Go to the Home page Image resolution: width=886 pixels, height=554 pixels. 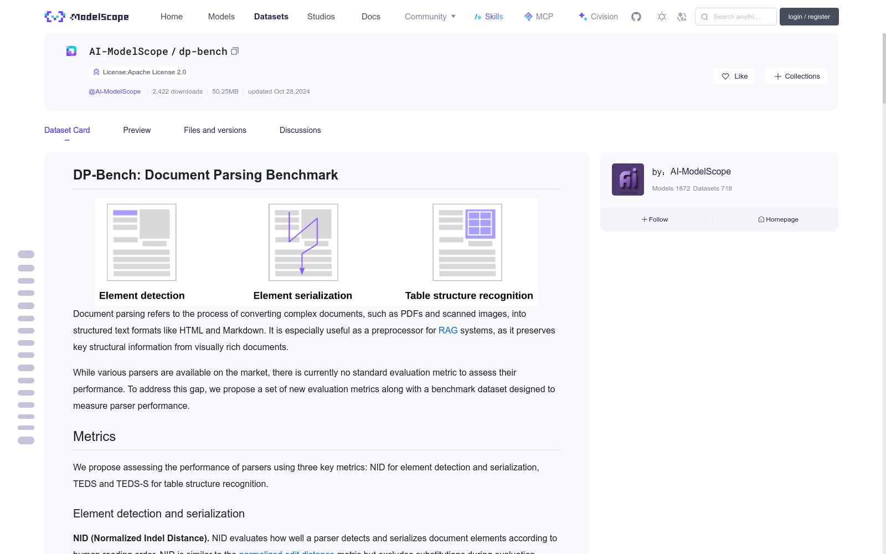(x=172, y=17)
